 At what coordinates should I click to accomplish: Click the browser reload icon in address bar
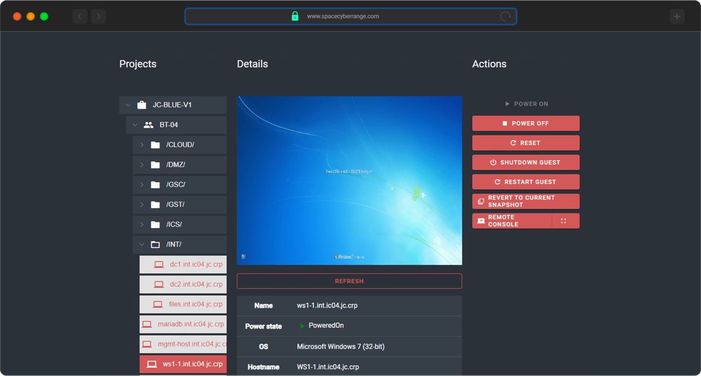505,17
